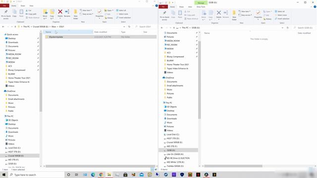Open the Easy access dropdown in left window
Screen dimensions: 317x178
[x=87, y=14]
